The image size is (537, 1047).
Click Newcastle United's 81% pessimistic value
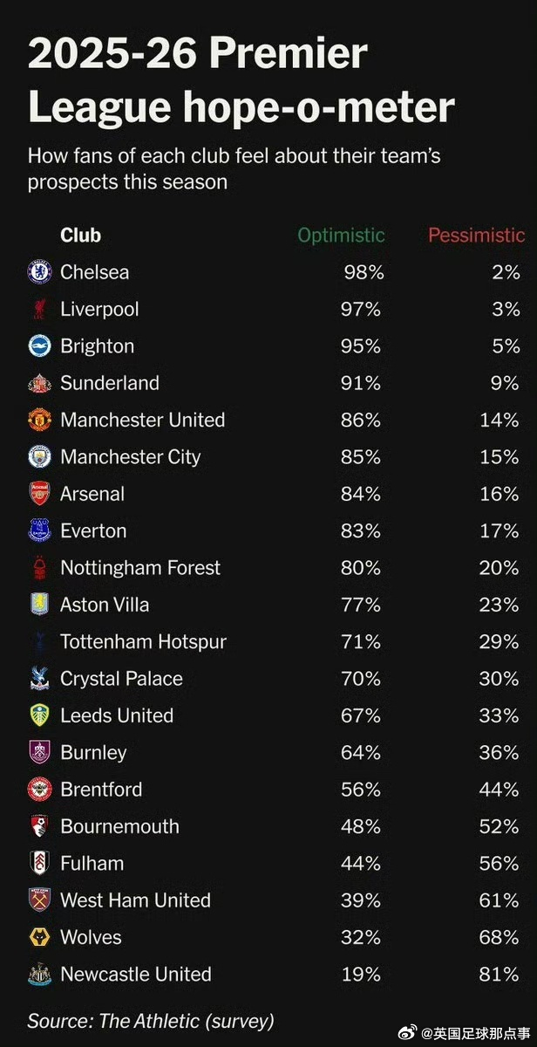[x=500, y=975]
